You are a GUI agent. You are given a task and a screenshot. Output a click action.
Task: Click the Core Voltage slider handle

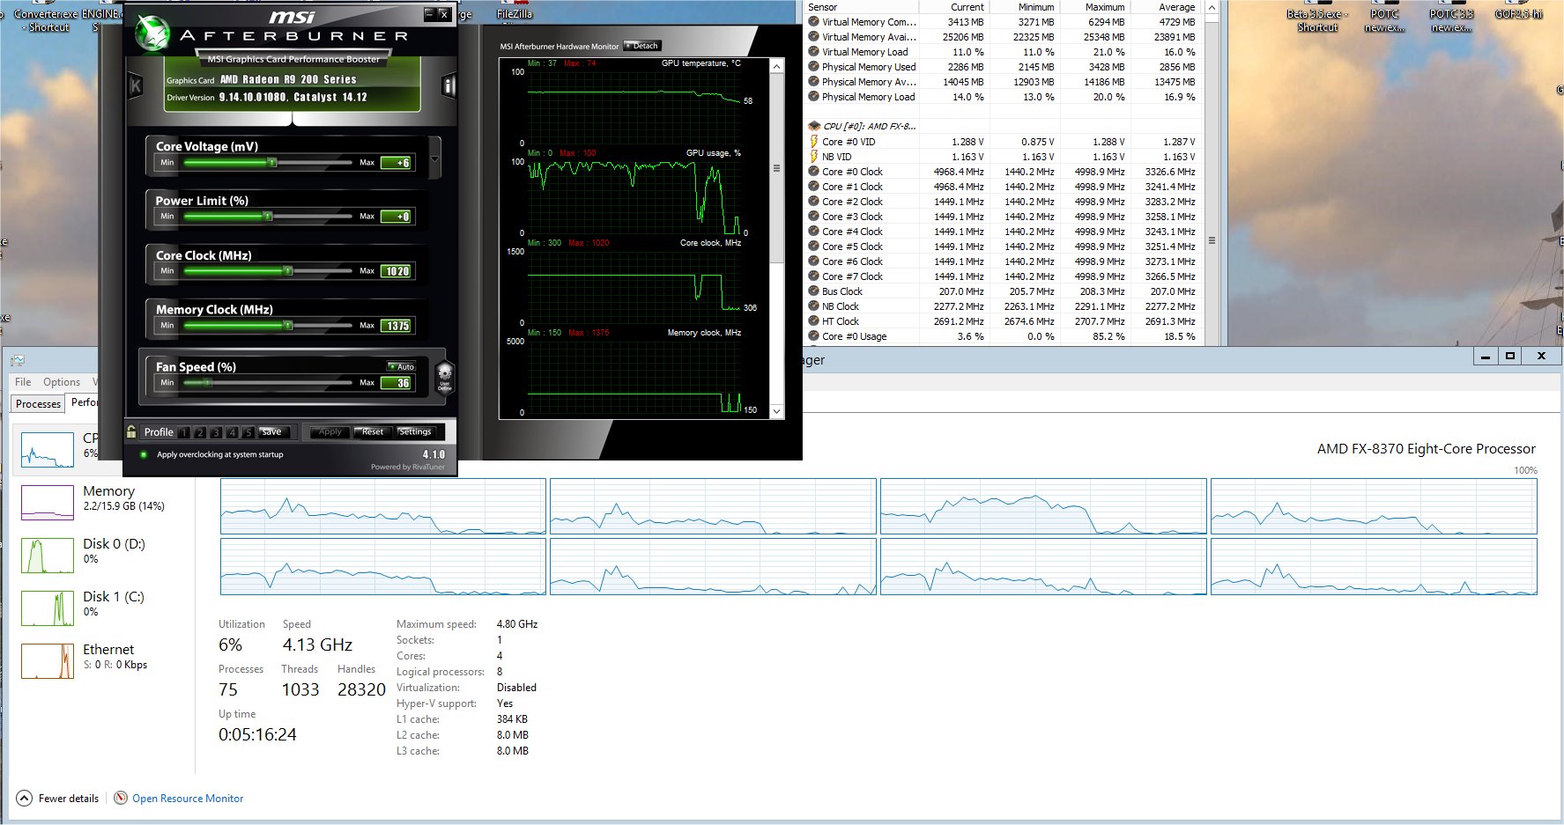(x=272, y=162)
